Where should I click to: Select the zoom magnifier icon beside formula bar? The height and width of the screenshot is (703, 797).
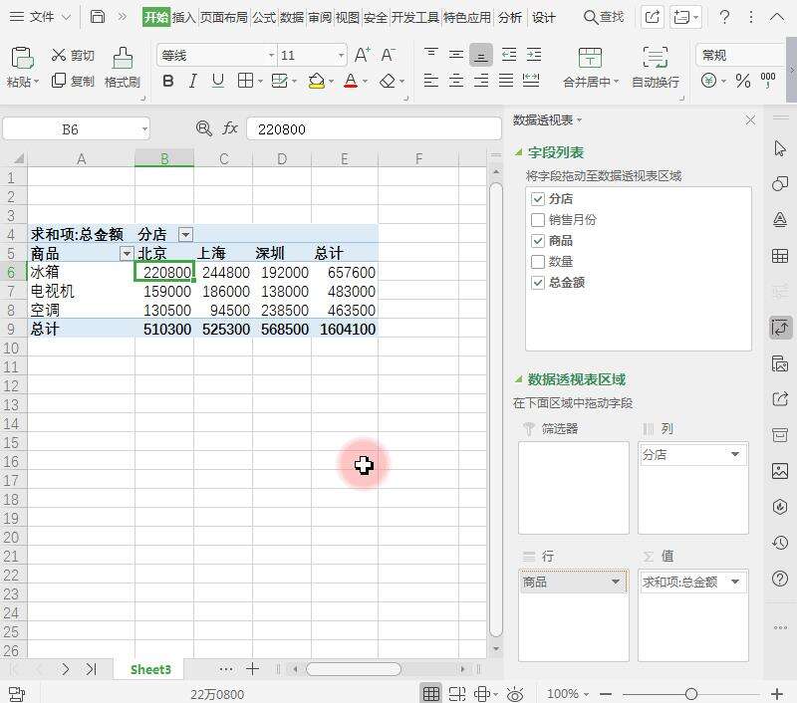click(x=202, y=128)
